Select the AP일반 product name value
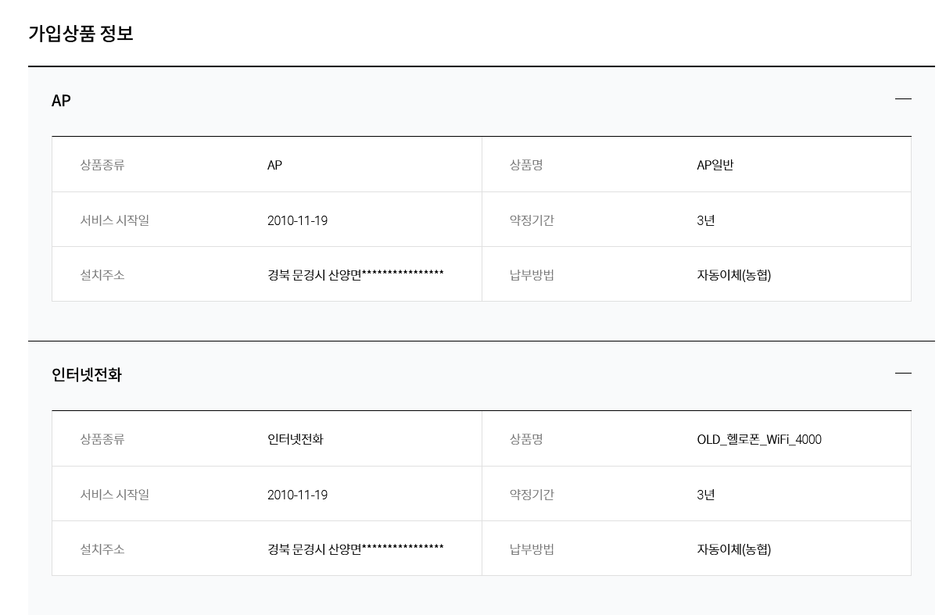This screenshot has height=615, width=946. point(715,165)
